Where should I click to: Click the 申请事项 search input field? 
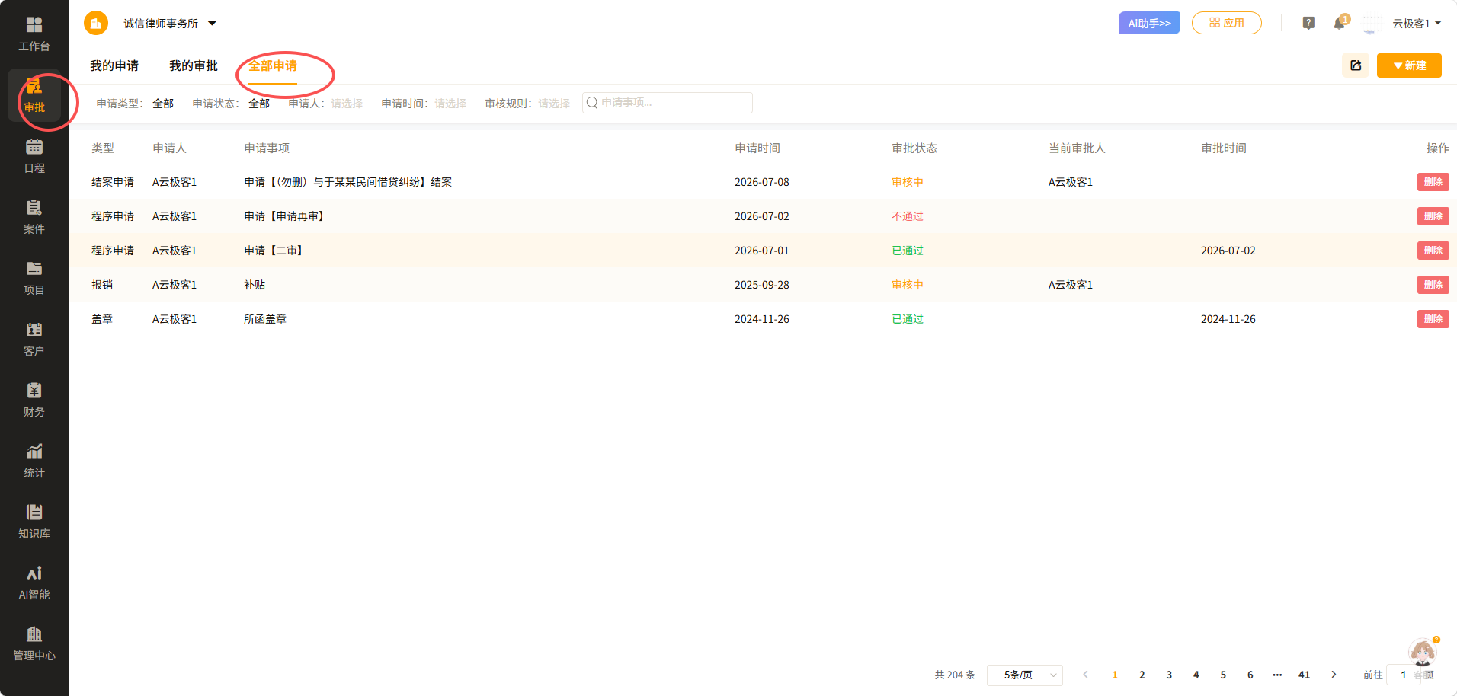[668, 103]
